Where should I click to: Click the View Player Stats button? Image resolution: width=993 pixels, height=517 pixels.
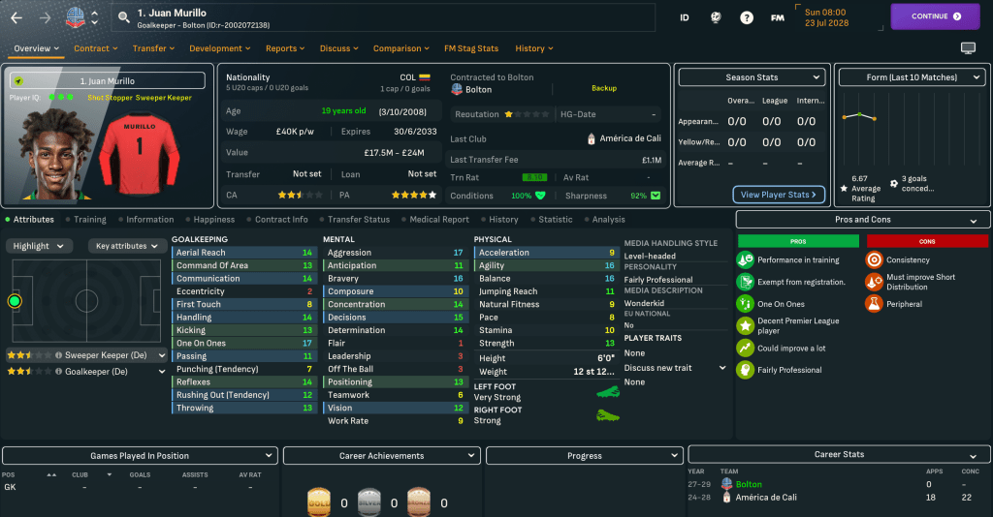click(x=779, y=195)
